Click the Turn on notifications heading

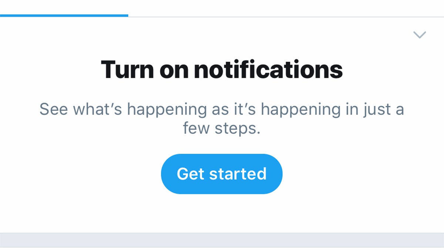pos(222,69)
